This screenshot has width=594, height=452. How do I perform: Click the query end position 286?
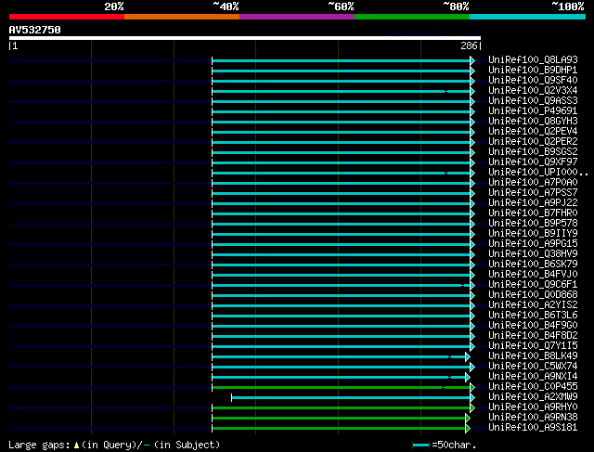(x=469, y=45)
